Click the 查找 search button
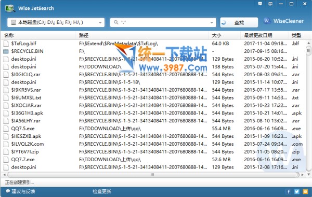The width and height of the screenshot is (312, 197). [239, 22]
